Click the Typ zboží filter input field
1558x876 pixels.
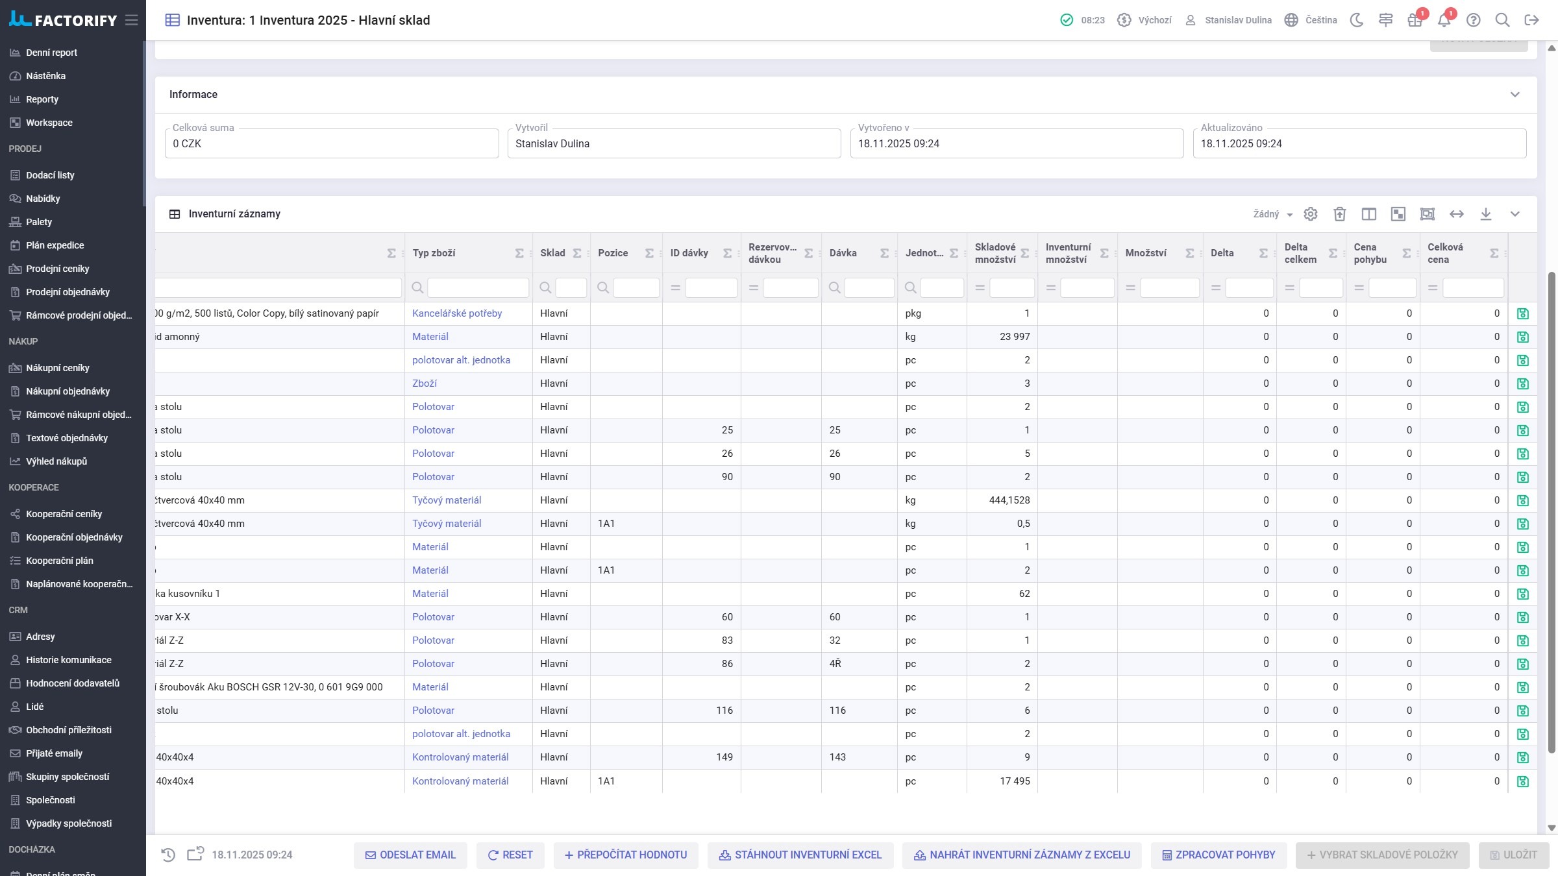[x=478, y=287]
